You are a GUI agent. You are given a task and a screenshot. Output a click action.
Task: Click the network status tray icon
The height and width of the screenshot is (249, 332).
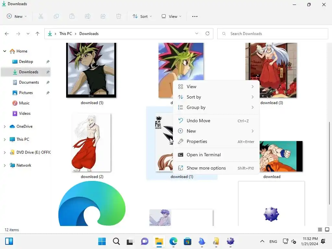point(285,241)
